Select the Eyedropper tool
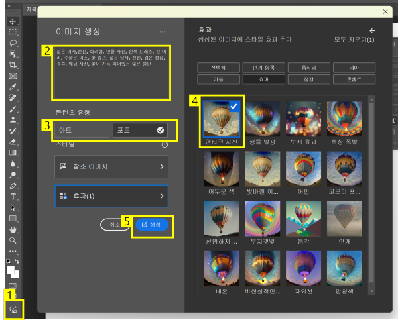 (13, 87)
